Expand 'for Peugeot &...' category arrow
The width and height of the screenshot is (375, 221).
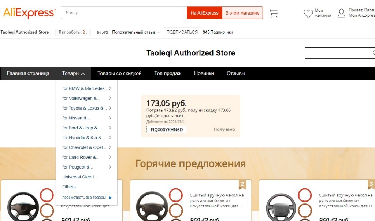coord(110,167)
